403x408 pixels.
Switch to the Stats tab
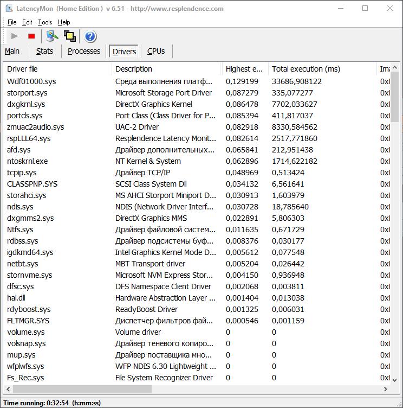[45, 51]
